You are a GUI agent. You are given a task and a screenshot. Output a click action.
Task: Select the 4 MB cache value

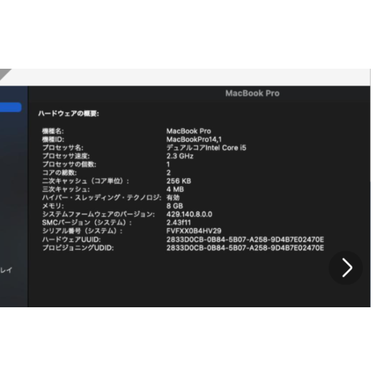175,189
